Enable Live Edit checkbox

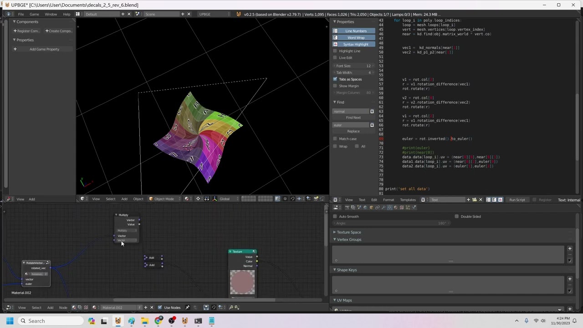pos(335,57)
